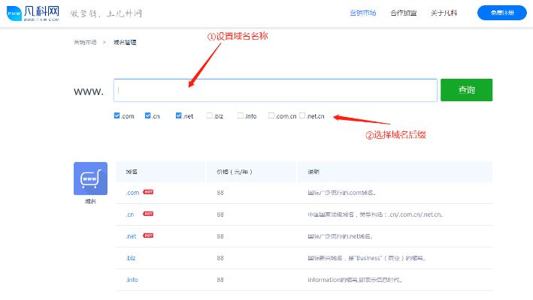Uncheck the .cn suffix checkbox
Viewport: 533px width, 300px height.
click(x=147, y=115)
